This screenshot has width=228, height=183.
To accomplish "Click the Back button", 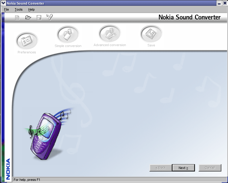I will 161,168.
